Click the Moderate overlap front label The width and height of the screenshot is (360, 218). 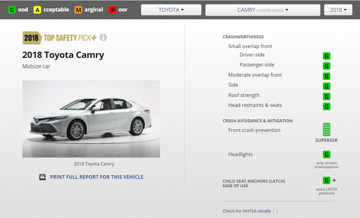255,75
